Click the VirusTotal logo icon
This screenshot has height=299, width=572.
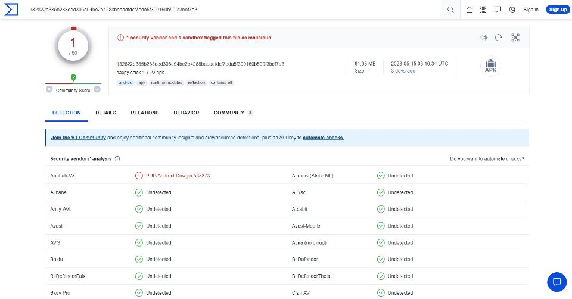coord(11,10)
